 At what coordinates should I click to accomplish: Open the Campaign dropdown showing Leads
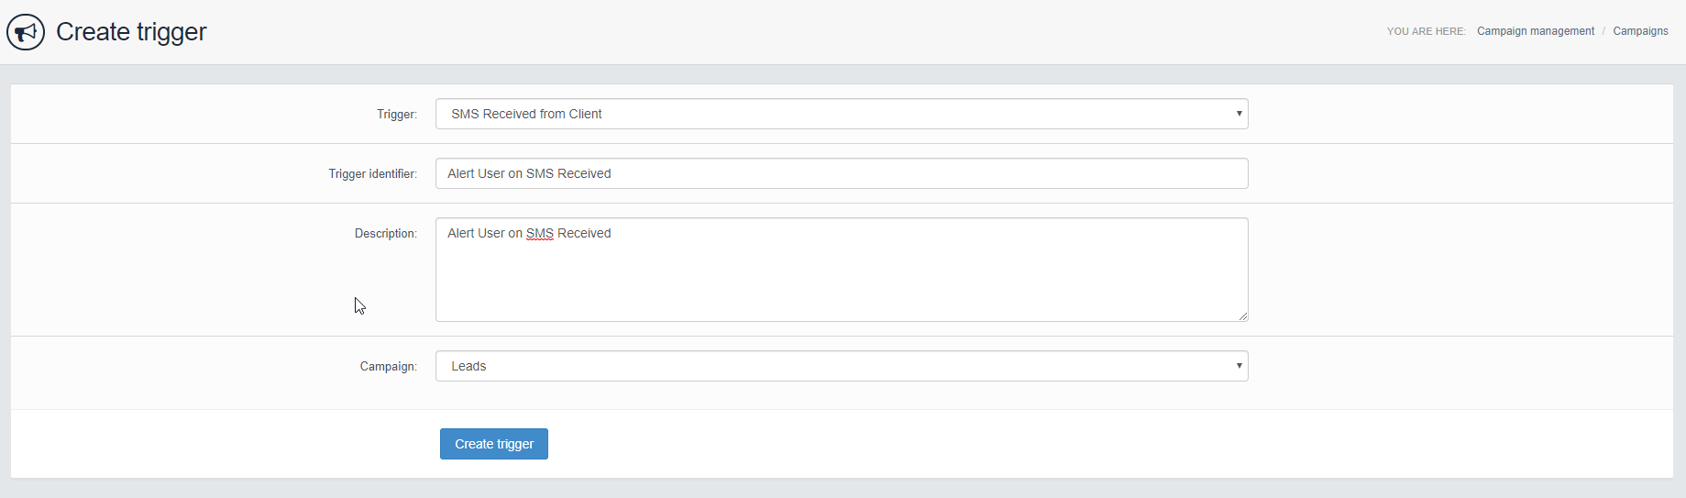pos(825,366)
